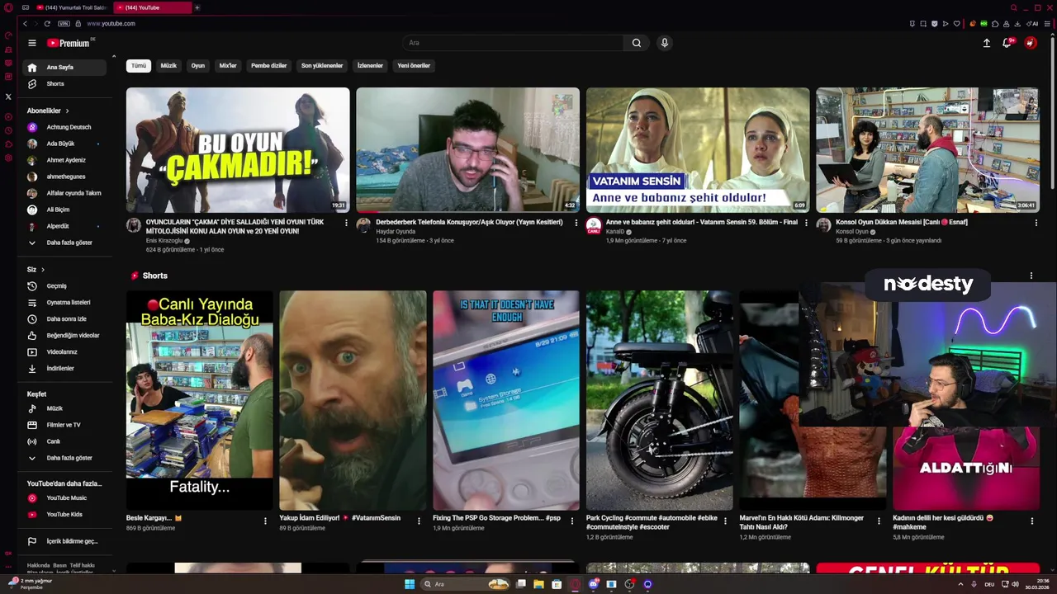Viewport: 1057px width, 594px height.
Task: Open the taskbar File Explorer icon
Action: (x=538, y=584)
